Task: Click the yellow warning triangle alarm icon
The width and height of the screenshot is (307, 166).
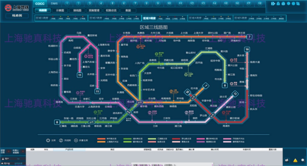Action: (x=295, y=160)
